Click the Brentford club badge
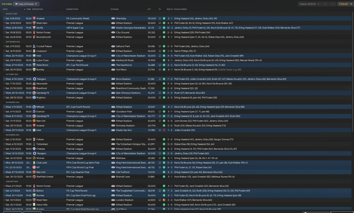The image size is (354, 213). pyautogui.click(x=34, y=88)
